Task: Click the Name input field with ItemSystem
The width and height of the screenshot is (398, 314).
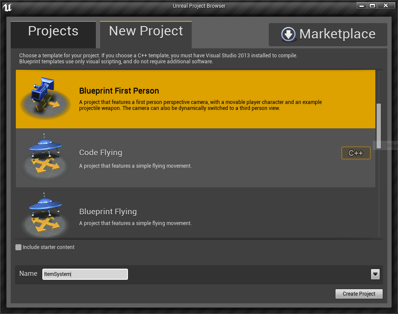Action: click(85, 274)
